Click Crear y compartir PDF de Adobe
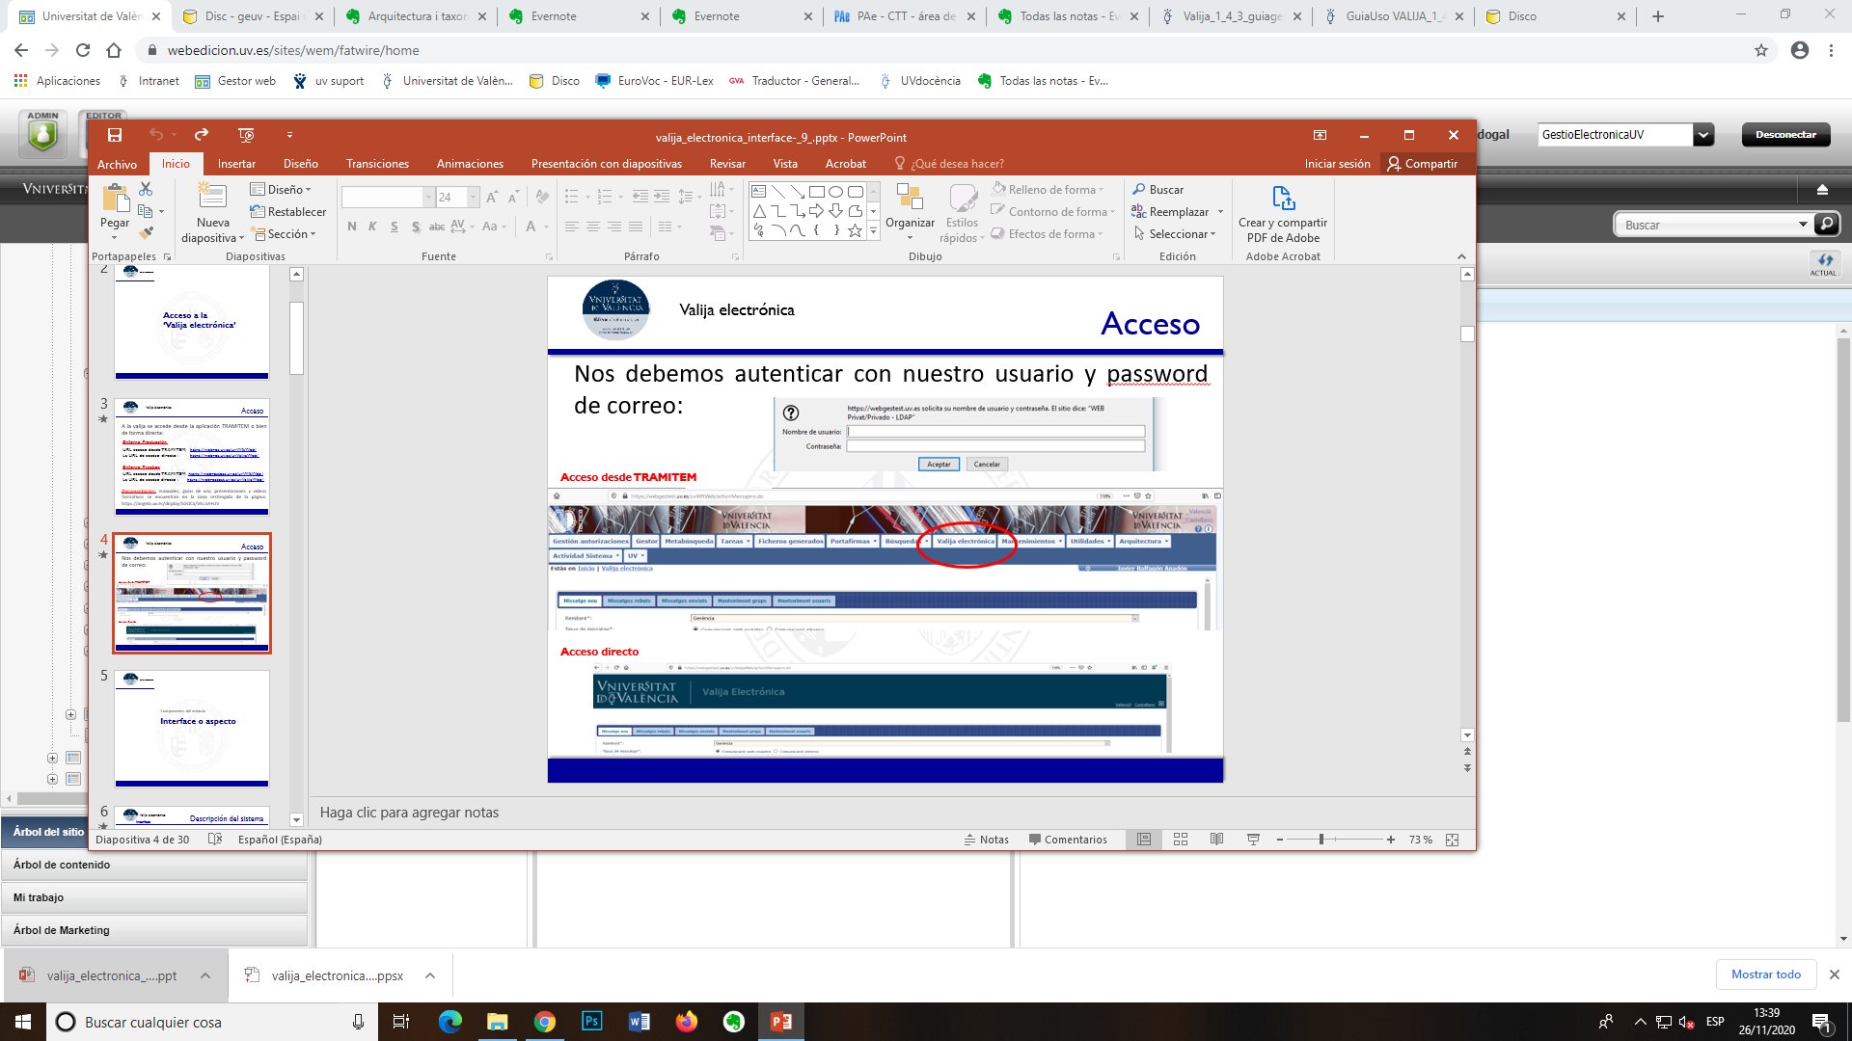 point(1283,214)
